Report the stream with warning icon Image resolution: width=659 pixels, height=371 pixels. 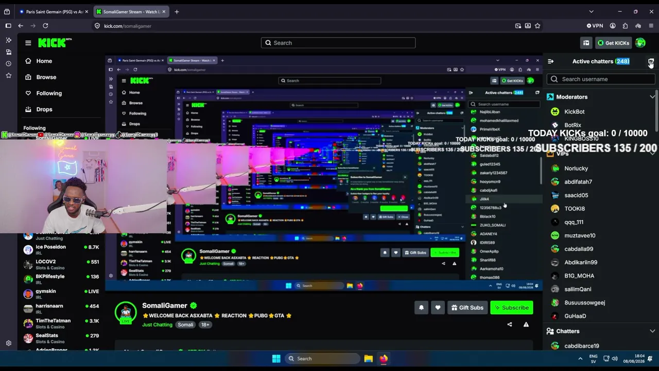tap(526, 325)
